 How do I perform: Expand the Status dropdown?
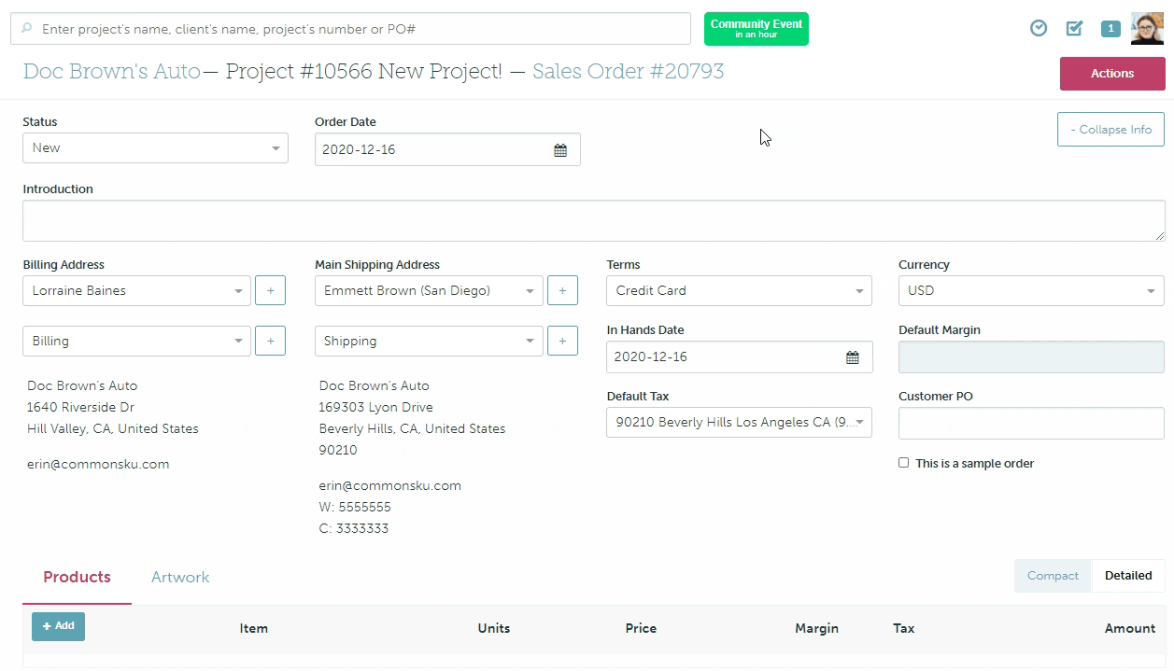[155, 148]
